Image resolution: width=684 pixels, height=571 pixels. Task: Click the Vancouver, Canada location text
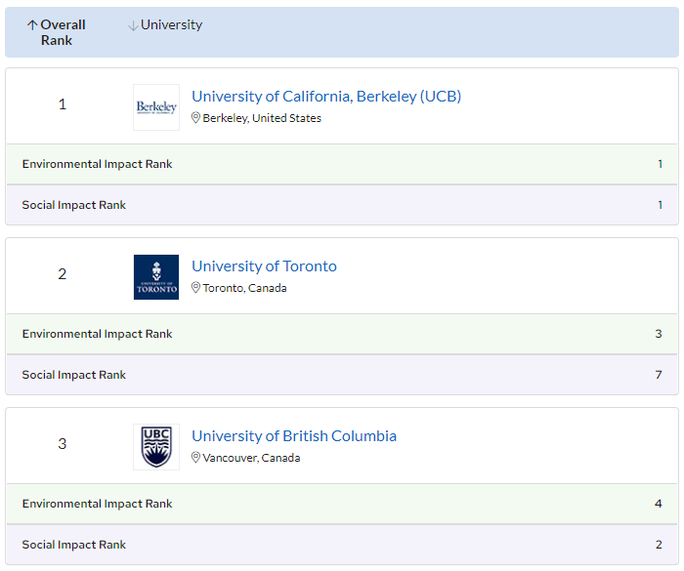click(x=251, y=458)
